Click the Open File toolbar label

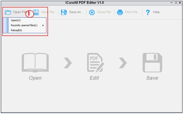pos(20,12)
